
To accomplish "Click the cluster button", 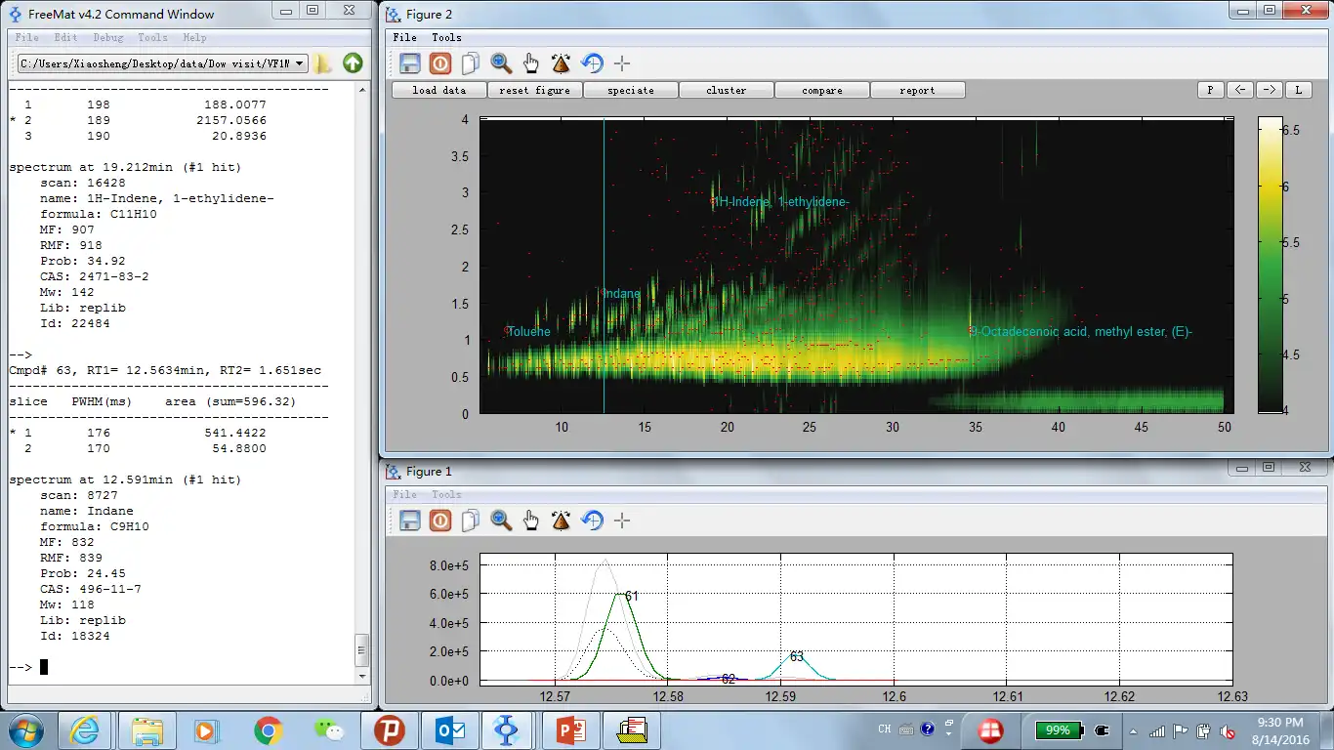I will point(727,90).
